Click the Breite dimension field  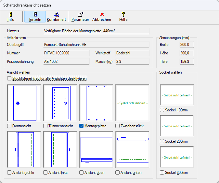click(187, 45)
